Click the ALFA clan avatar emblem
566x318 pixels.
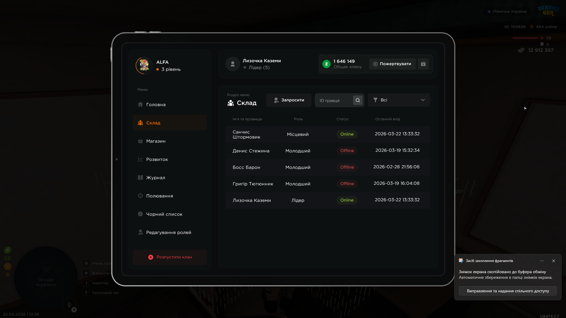[144, 65]
